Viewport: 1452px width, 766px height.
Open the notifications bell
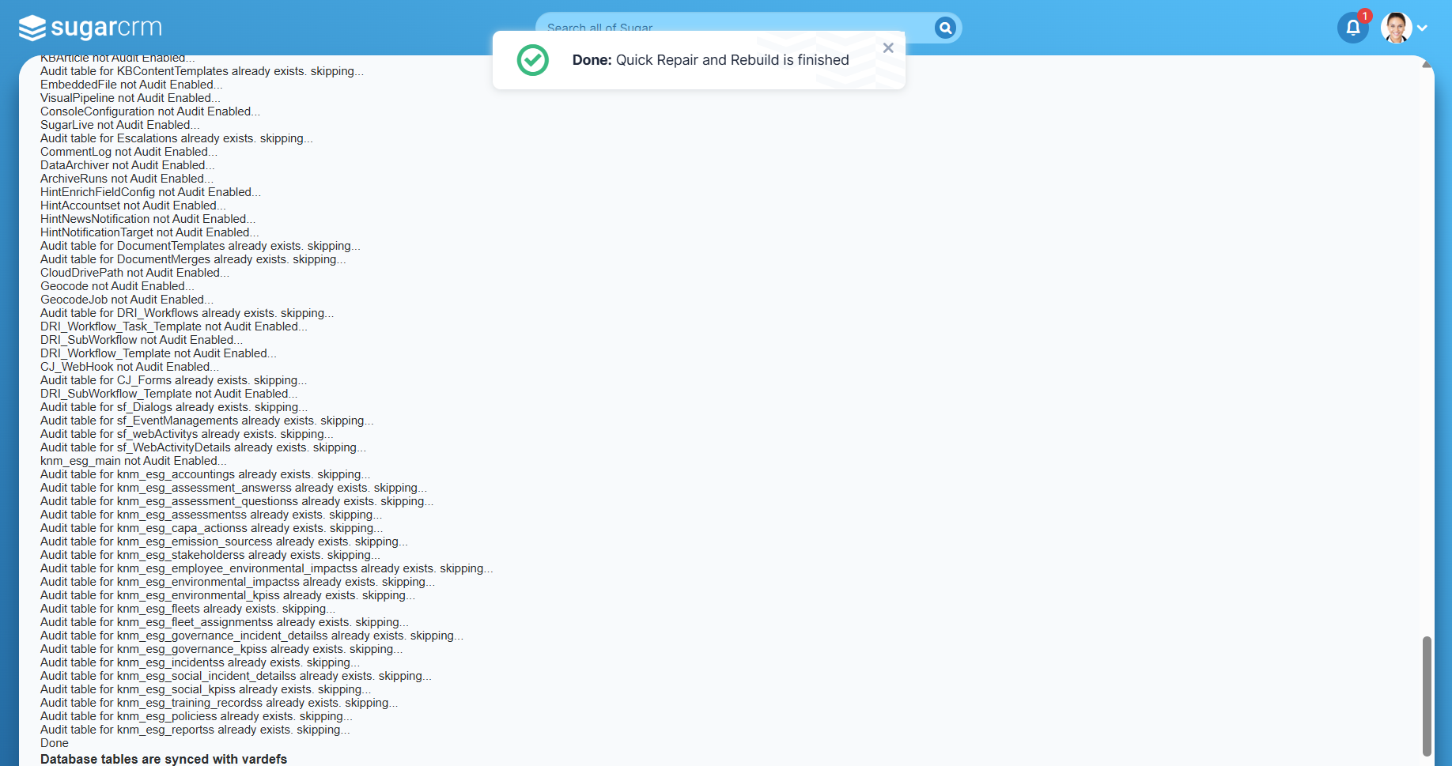tap(1353, 28)
